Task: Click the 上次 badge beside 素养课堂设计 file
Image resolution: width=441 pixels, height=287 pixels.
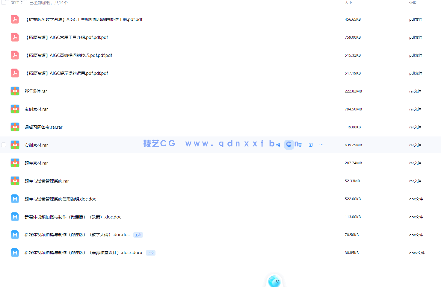Action: coord(150,253)
